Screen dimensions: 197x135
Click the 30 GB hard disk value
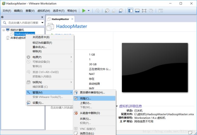coord(93,64)
